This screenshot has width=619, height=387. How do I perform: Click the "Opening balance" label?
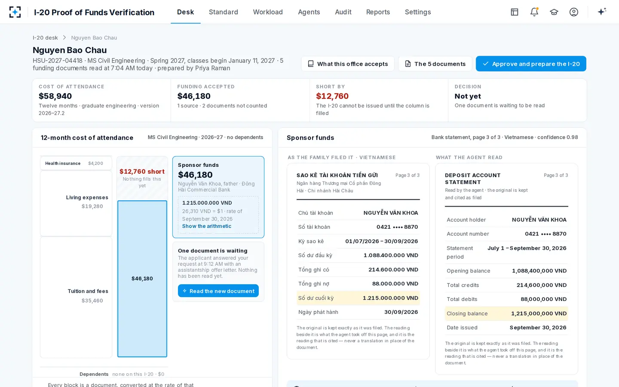(x=469, y=271)
